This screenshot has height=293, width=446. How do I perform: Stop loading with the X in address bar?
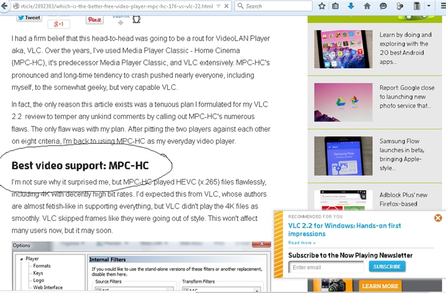tap(227, 6)
